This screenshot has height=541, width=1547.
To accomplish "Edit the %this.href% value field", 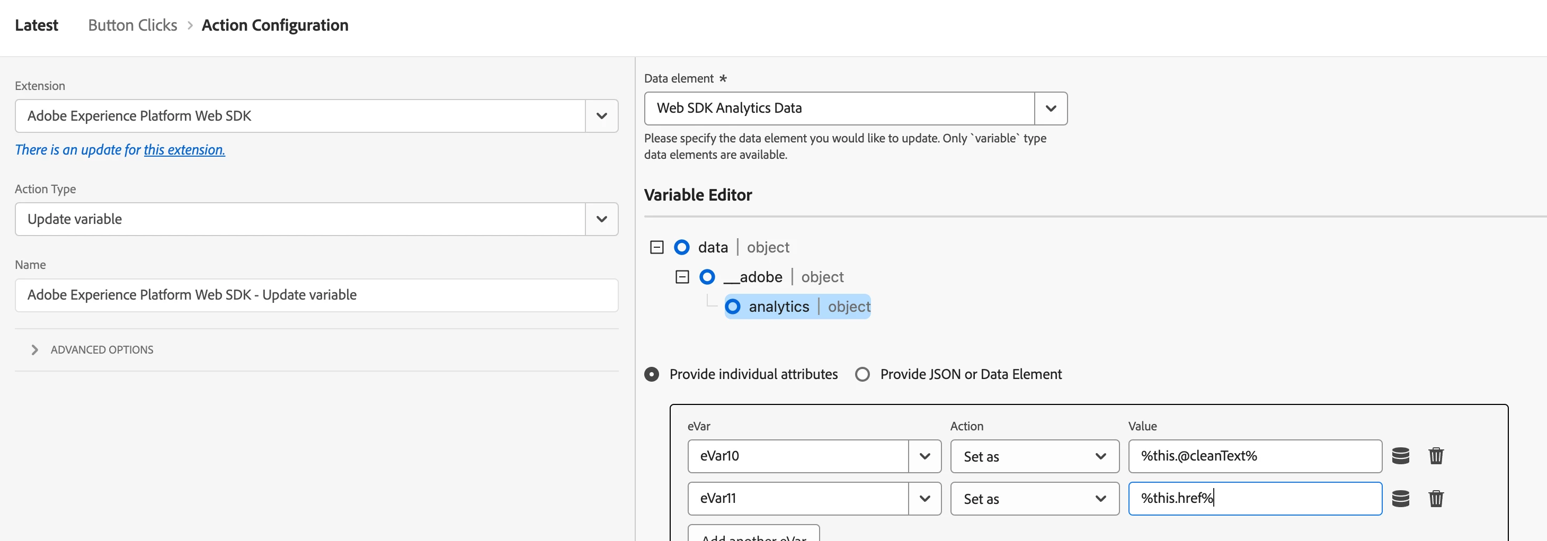I will [1255, 499].
